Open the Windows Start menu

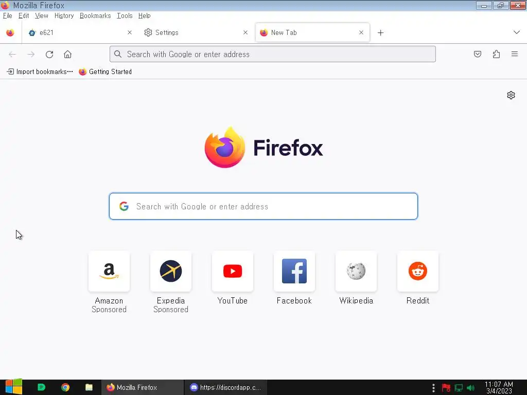click(x=13, y=387)
